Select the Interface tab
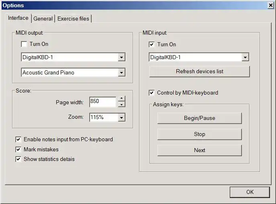Image resolution: width=276 pixels, height=204 pixels. tap(18, 18)
